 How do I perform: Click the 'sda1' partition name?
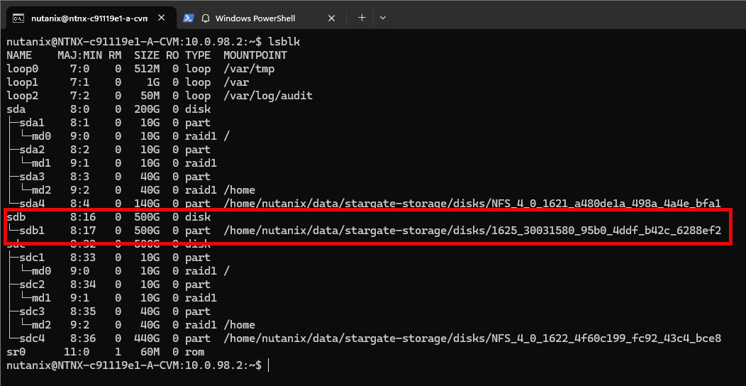(31, 123)
